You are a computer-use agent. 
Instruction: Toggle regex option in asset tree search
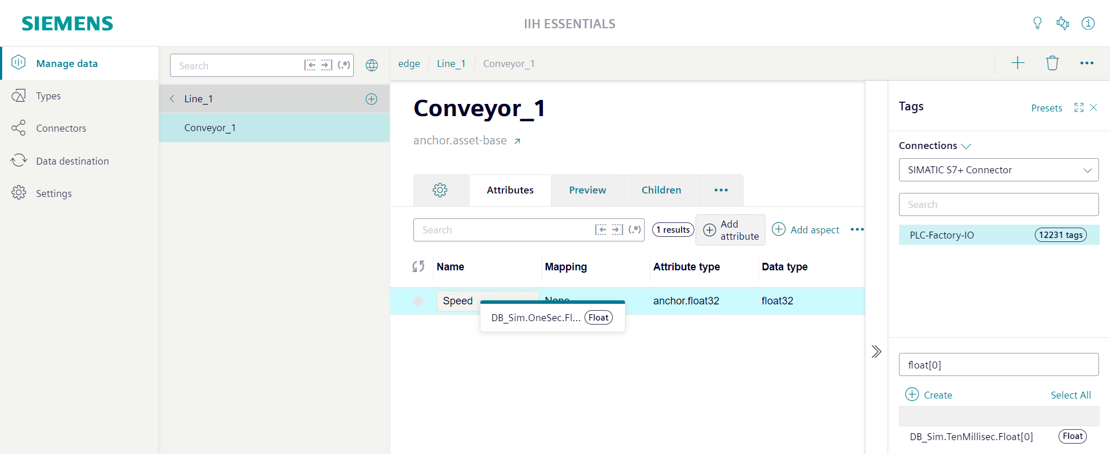(344, 65)
